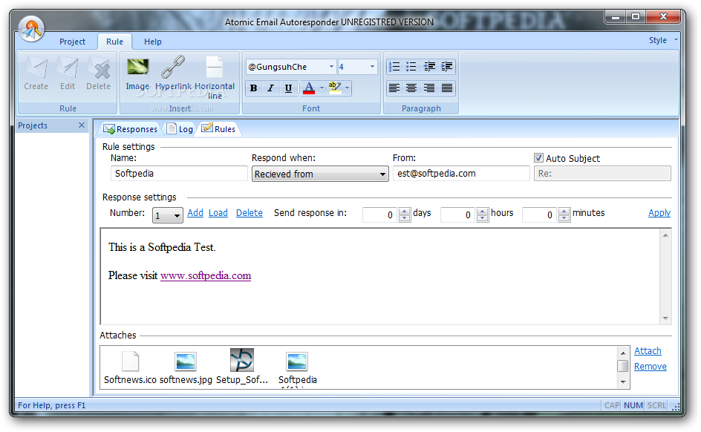This screenshot has height=432, width=701.
Task: Click the Re: subject field
Action: (x=602, y=174)
